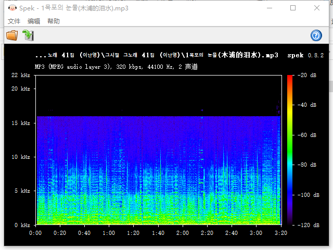Click the dB color scale bar

click(x=290, y=150)
